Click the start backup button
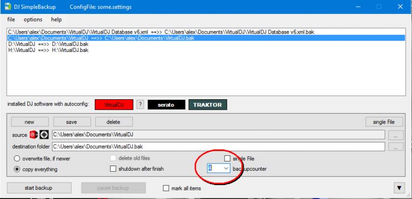412x199 pixels. 39,188
